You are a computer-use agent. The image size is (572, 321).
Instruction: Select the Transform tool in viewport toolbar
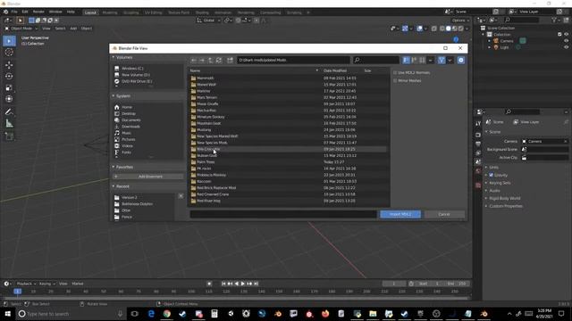(9, 99)
